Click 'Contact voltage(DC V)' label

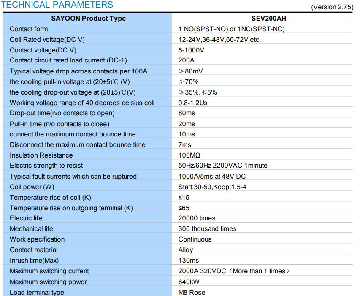click(43, 50)
